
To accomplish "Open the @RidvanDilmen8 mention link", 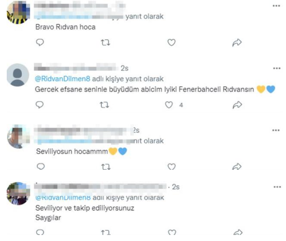I will (x=62, y=79).
